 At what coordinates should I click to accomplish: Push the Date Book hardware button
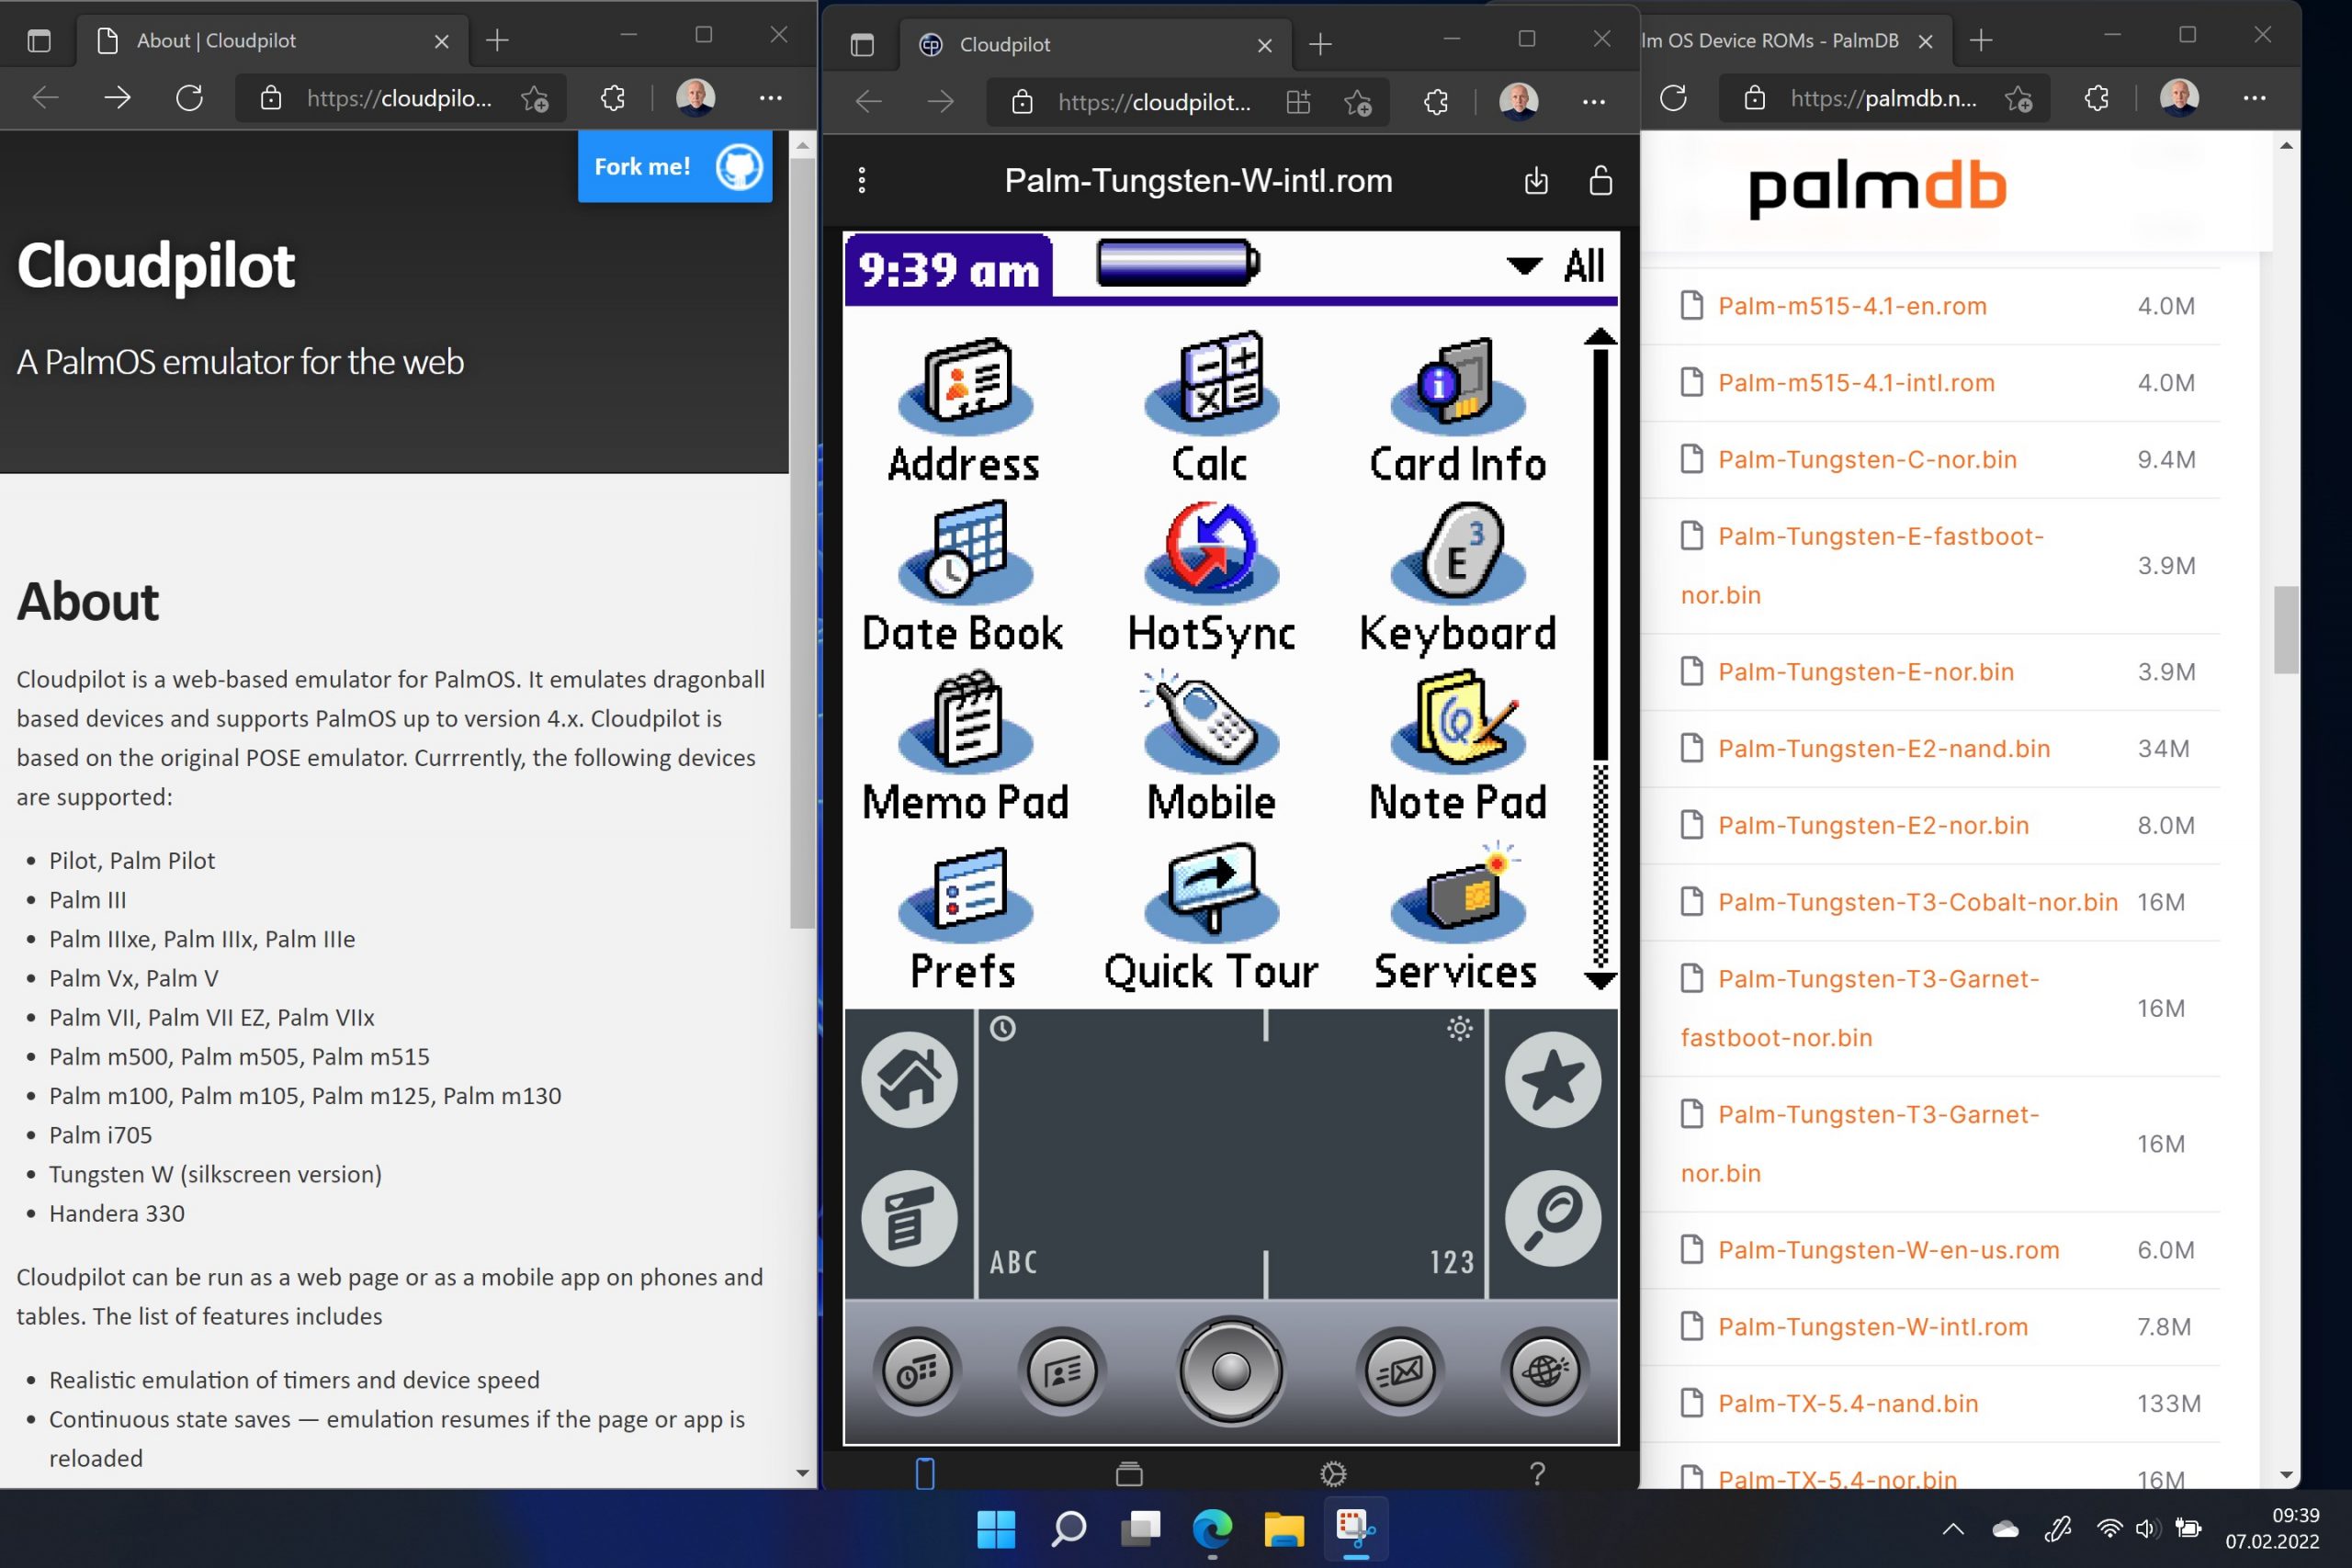click(917, 1372)
